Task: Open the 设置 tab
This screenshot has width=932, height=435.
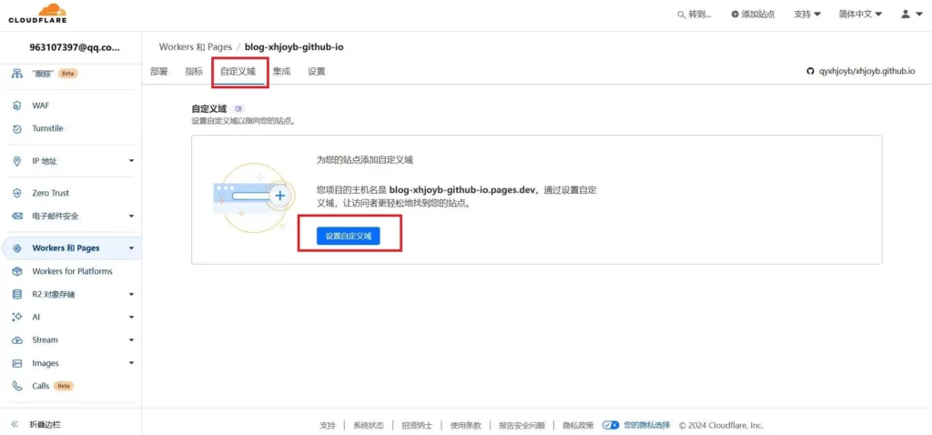Action: pos(316,71)
